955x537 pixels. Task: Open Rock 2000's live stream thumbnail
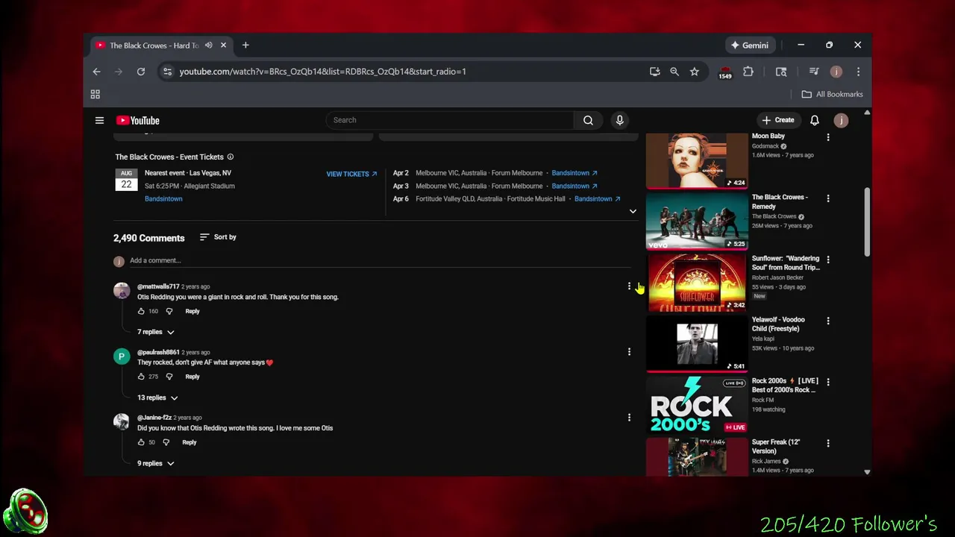(697, 404)
